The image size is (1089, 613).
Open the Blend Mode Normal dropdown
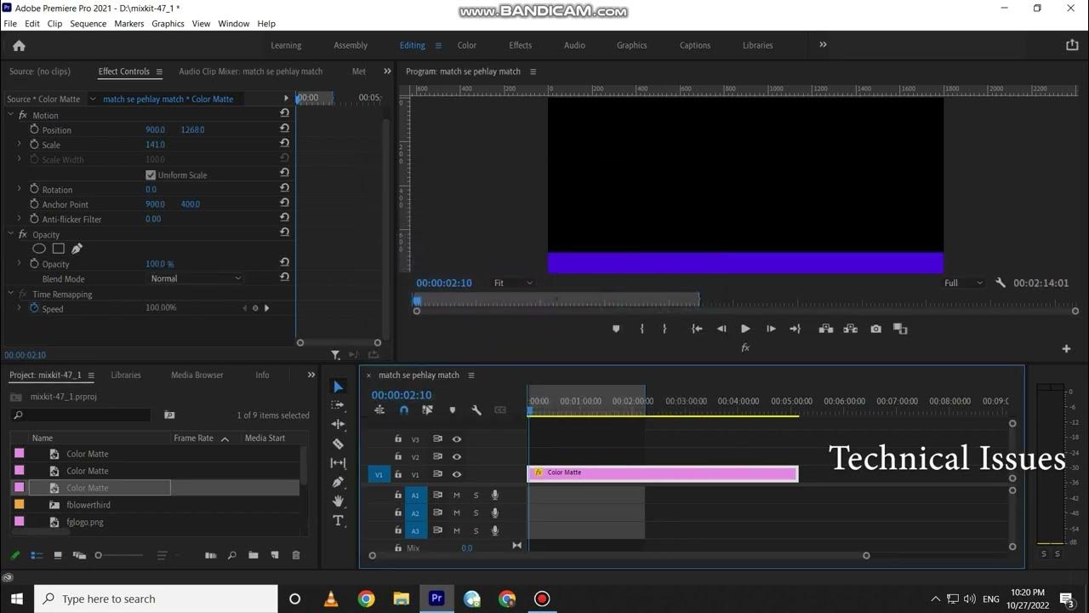196,278
